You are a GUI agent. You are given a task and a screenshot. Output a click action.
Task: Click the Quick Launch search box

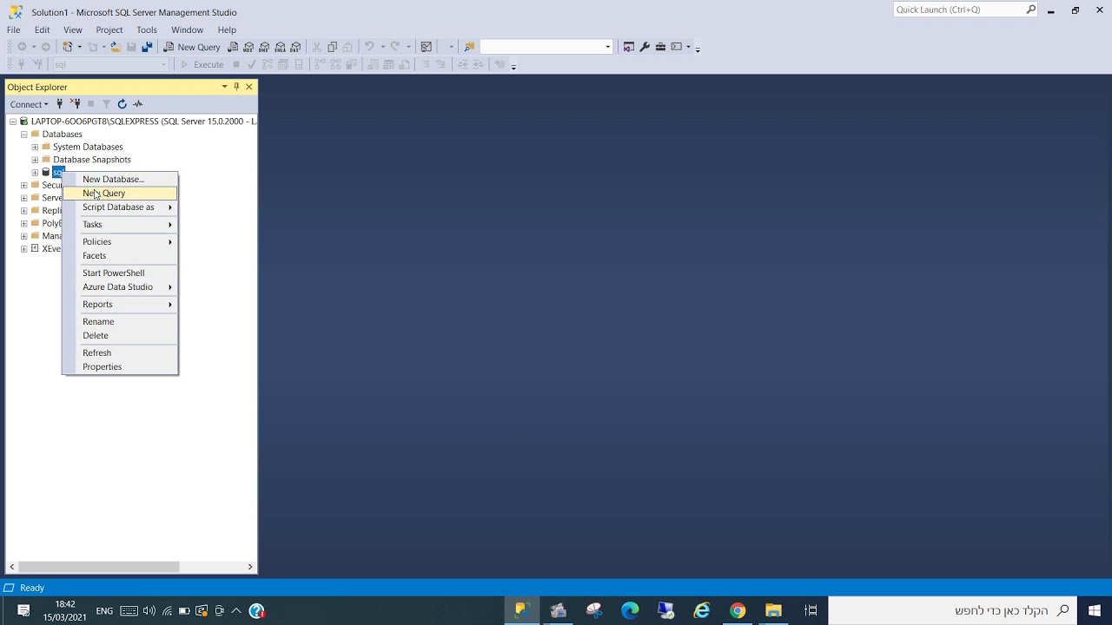965,10
